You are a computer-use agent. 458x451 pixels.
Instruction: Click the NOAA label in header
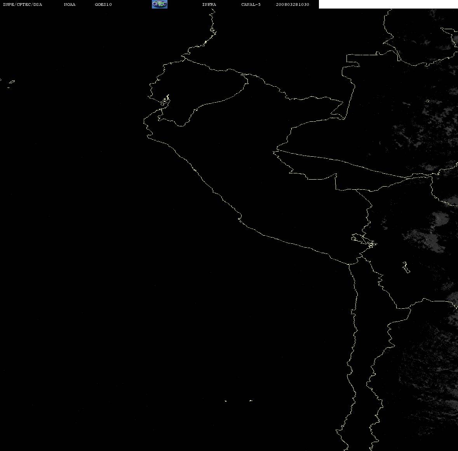pyautogui.click(x=70, y=4)
